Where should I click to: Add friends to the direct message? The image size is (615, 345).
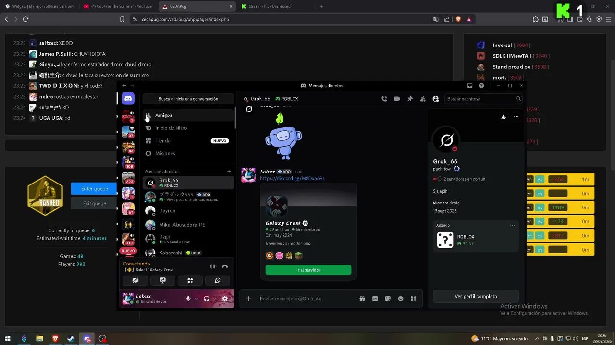tap(423, 99)
